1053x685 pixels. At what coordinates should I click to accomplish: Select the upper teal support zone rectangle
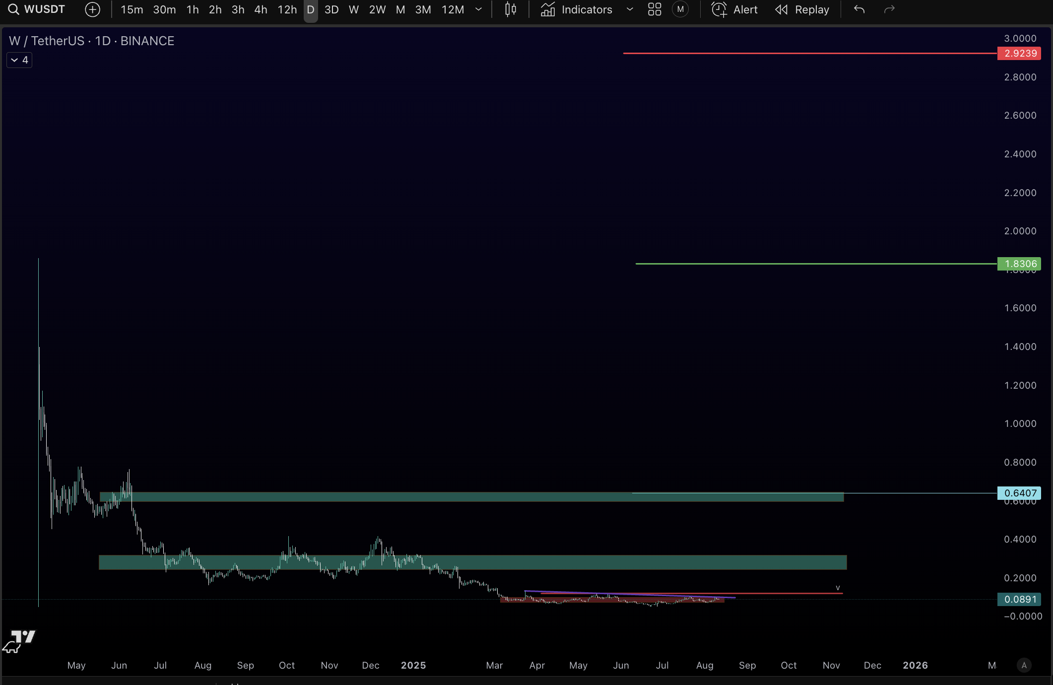pyautogui.click(x=471, y=497)
